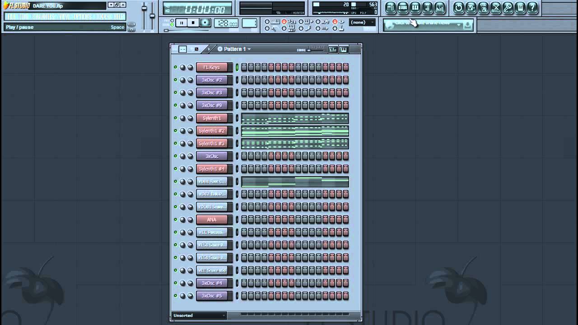Open the Mixer window icon
This screenshot has height=325, width=578.
(439, 8)
